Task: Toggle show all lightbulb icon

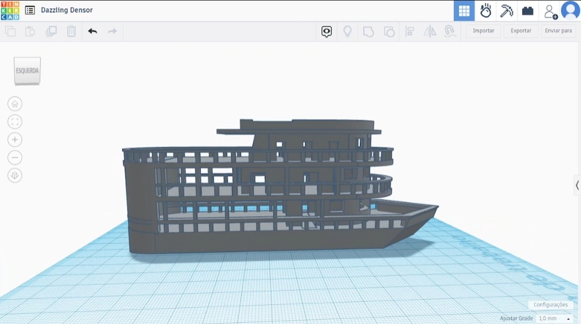Action: tap(347, 32)
